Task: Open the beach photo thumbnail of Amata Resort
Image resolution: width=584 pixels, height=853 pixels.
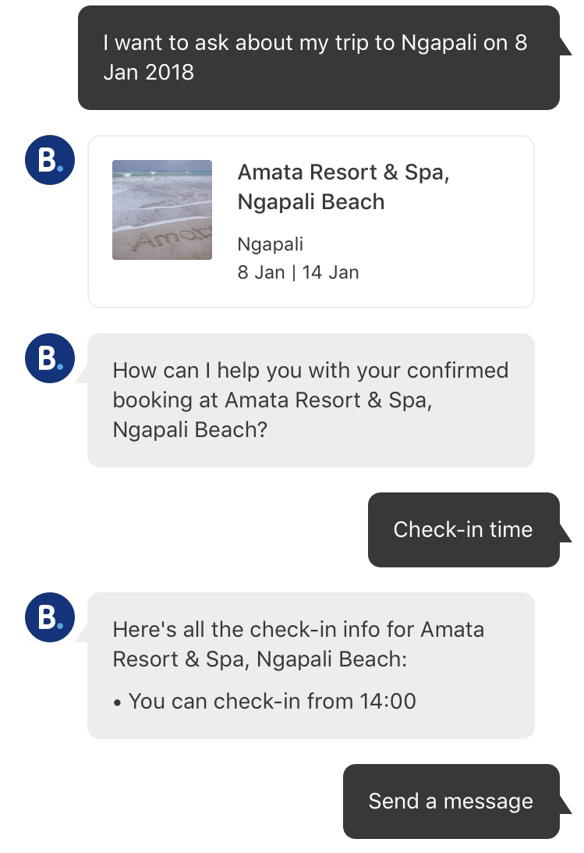Action: tap(162, 209)
